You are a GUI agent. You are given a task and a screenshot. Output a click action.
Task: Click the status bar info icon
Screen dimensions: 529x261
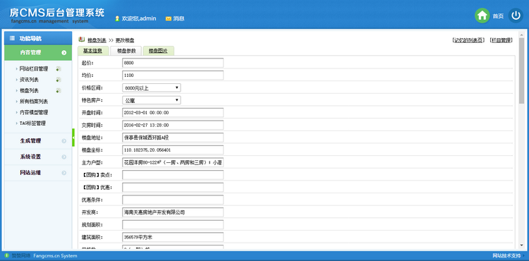[x=6, y=255]
